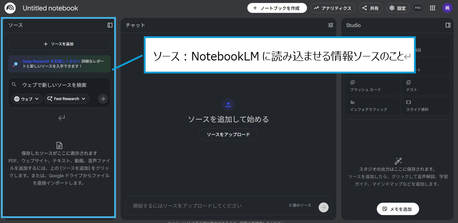Submit source search with arrow button
The image size is (458, 223).
(102, 99)
